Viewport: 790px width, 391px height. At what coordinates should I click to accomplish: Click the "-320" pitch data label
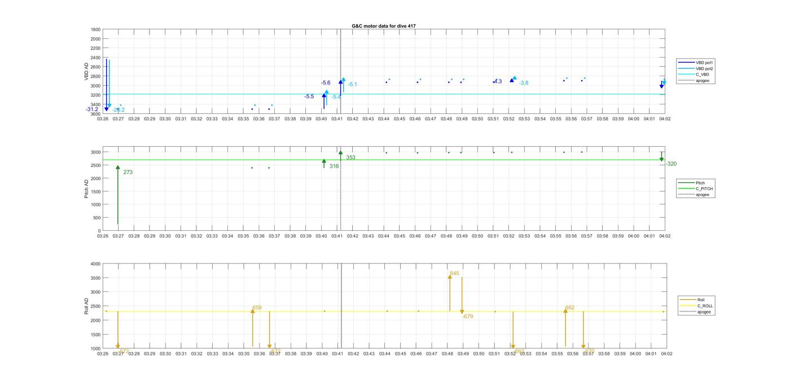671,164
